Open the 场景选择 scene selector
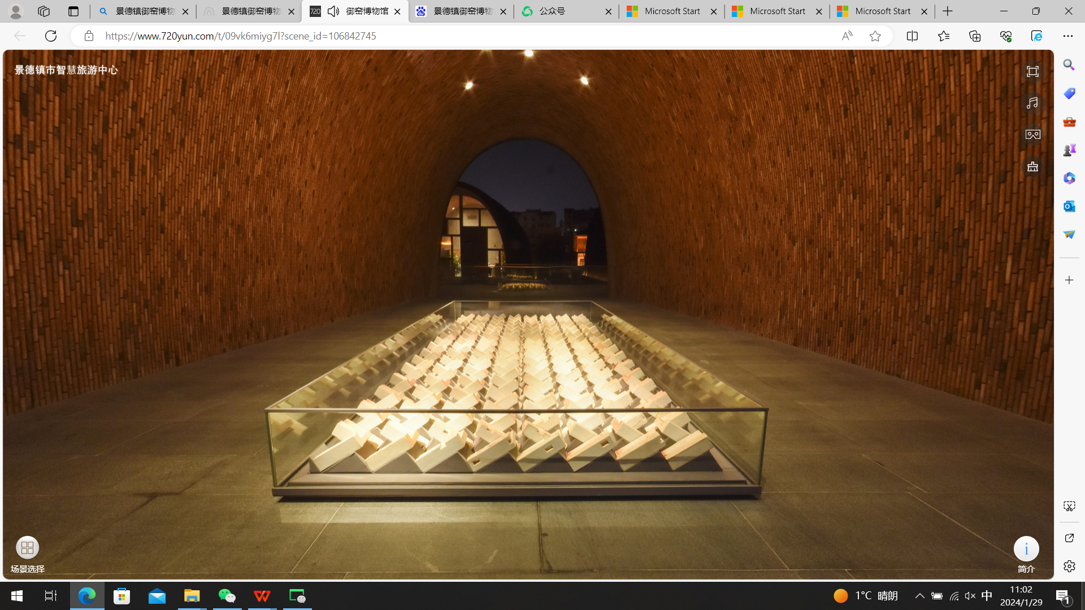 [x=27, y=548]
